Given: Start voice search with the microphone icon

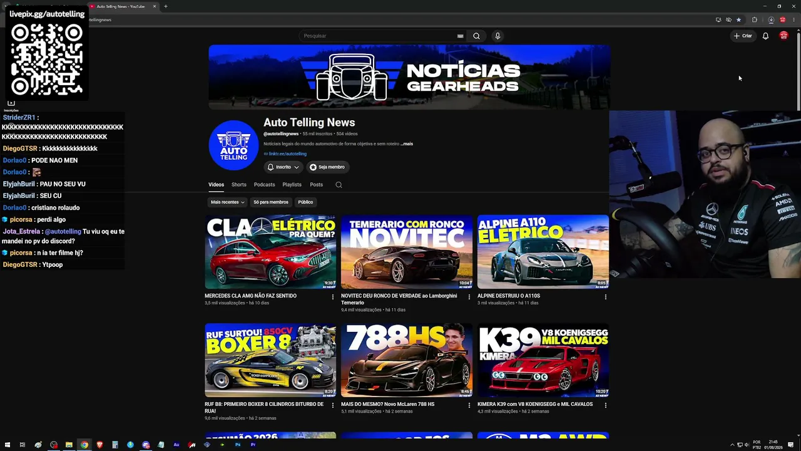Looking at the screenshot, I should [x=497, y=36].
